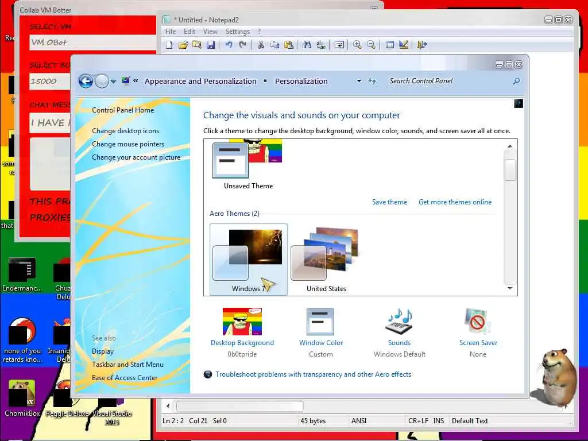This screenshot has height=441, width=588.
Task: Open Ease of Access Center link
Action: pos(125,378)
